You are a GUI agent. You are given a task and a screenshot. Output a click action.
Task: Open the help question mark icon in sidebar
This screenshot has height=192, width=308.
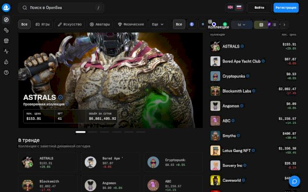[x=6, y=73]
